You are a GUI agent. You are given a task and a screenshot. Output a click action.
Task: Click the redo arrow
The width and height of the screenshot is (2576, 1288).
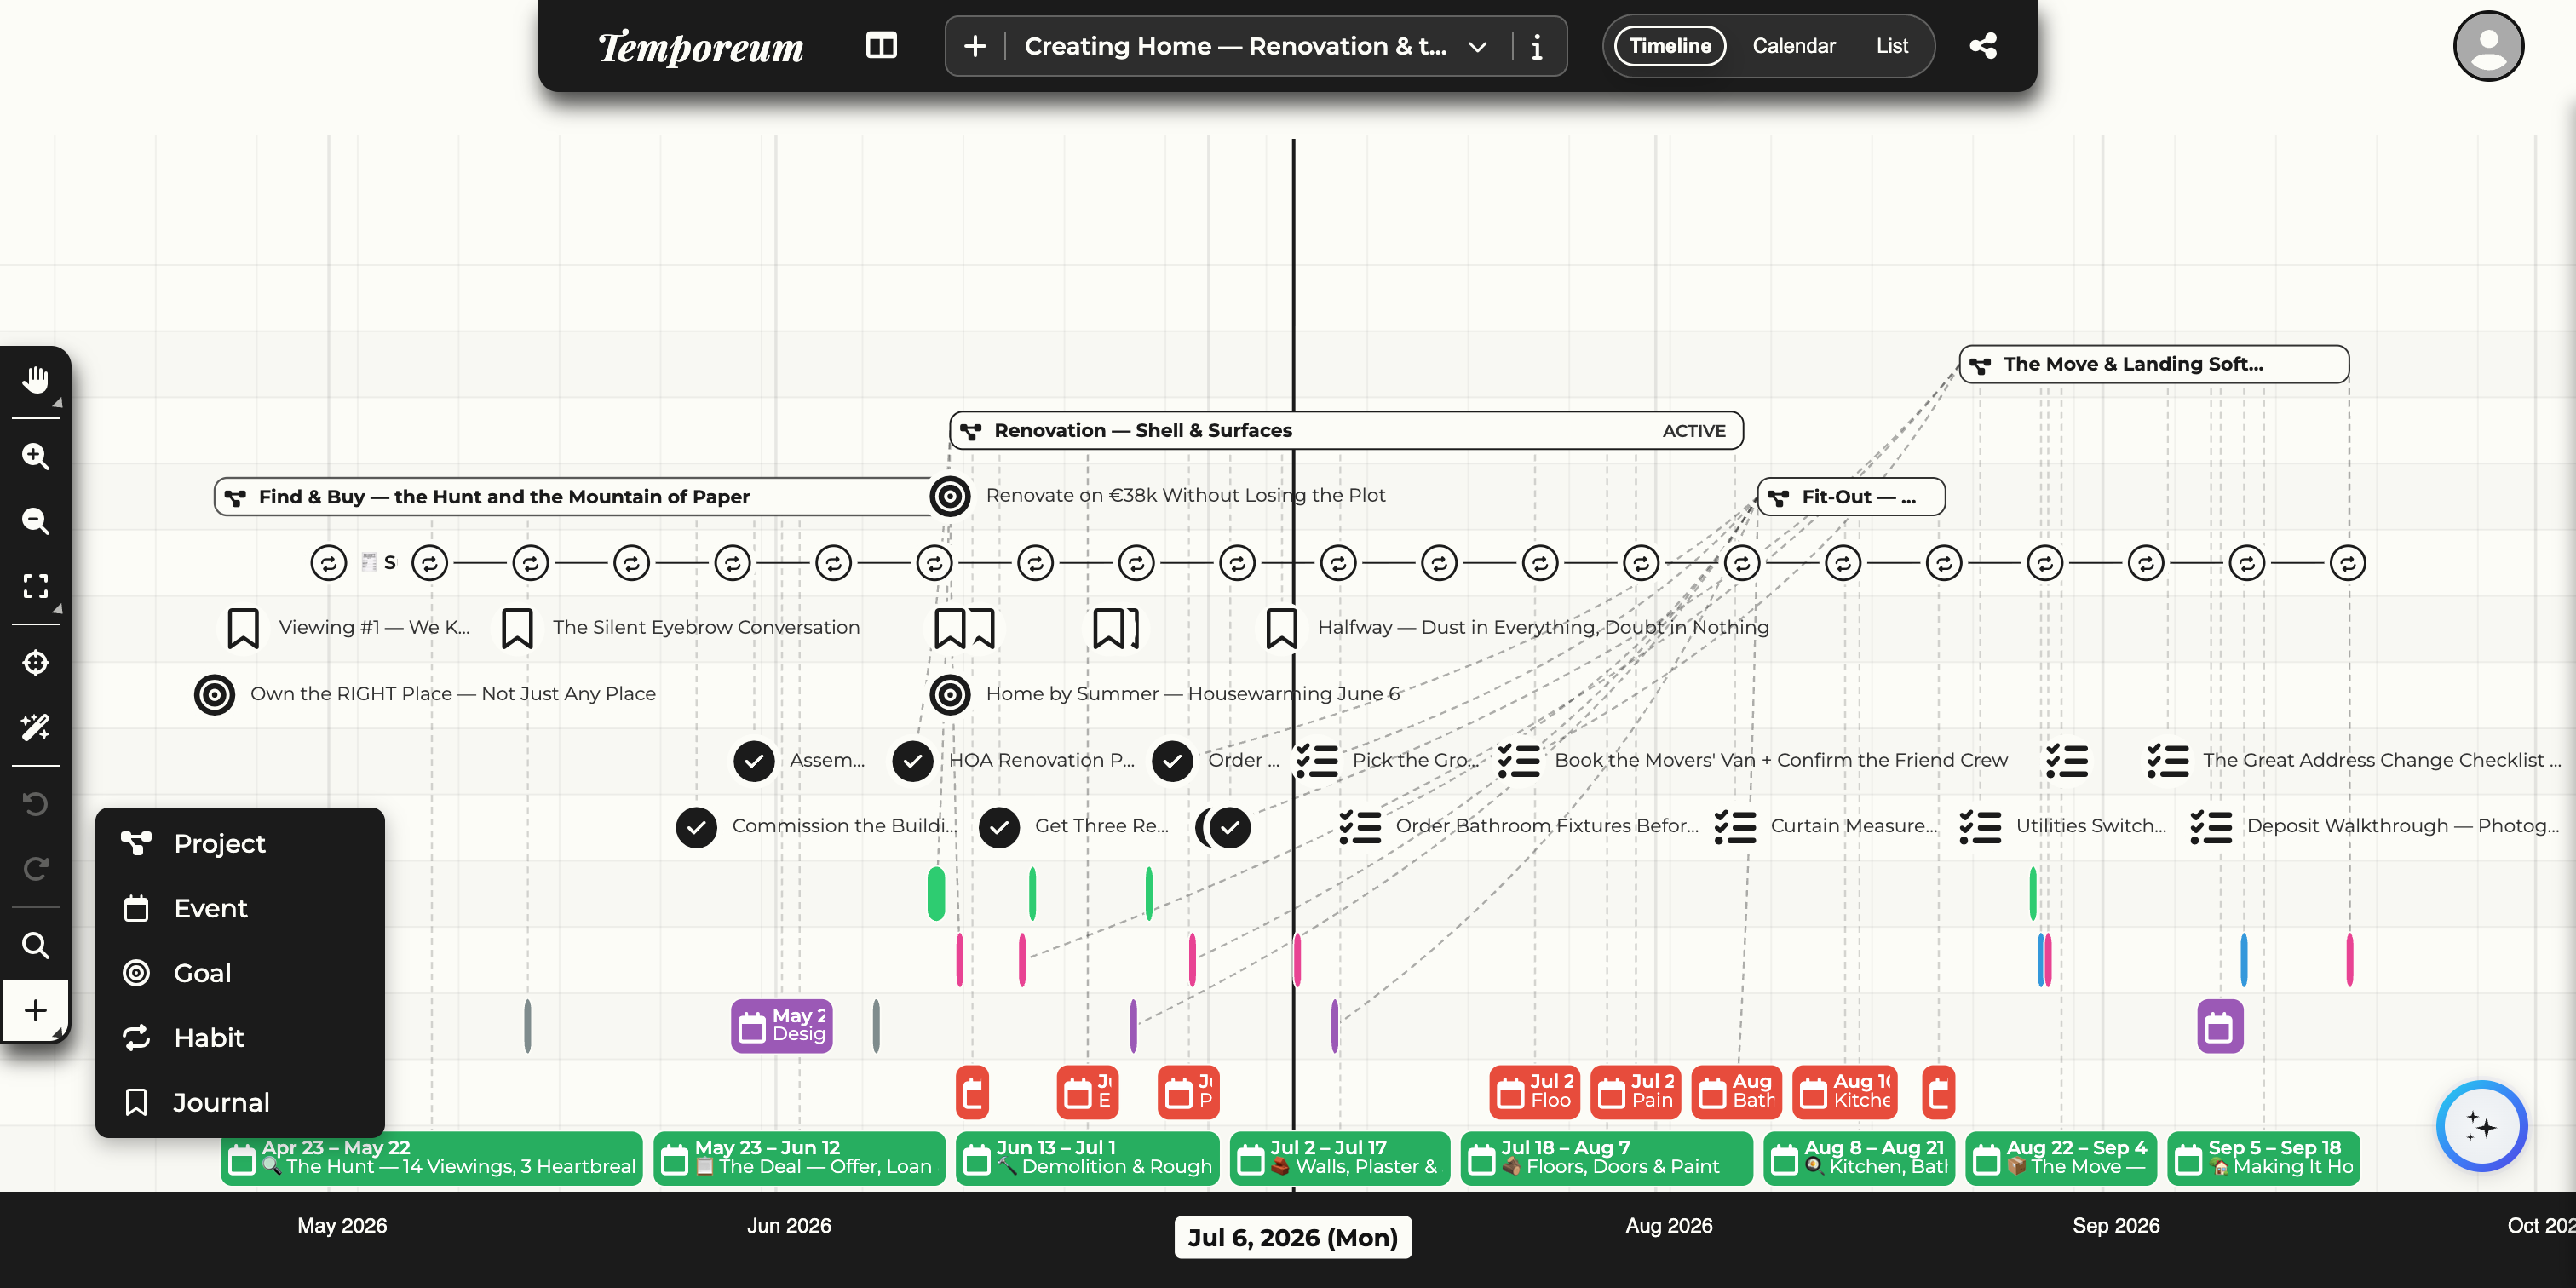tap(36, 868)
